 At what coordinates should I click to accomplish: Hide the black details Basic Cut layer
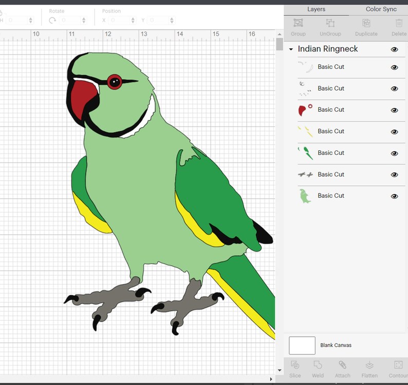click(395, 89)
